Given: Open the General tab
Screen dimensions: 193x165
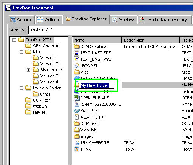Looking at the screenshot, I should [x=21, y=20].
